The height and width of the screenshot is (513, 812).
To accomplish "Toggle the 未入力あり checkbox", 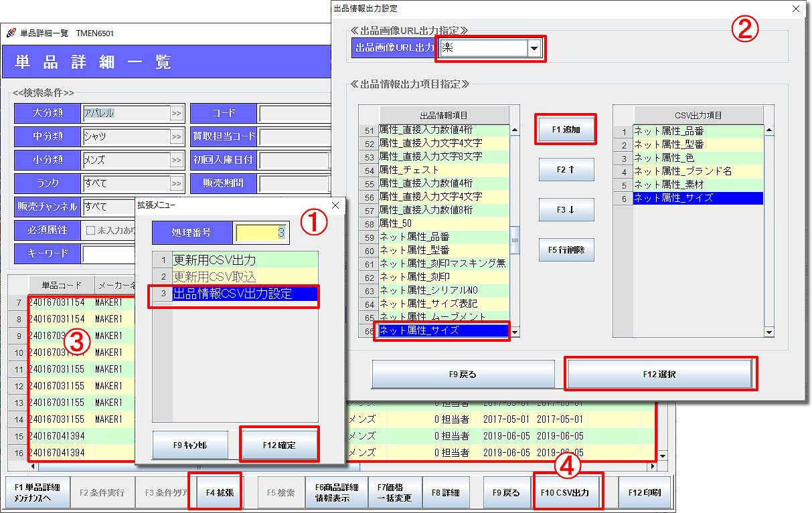I will 91,230.
